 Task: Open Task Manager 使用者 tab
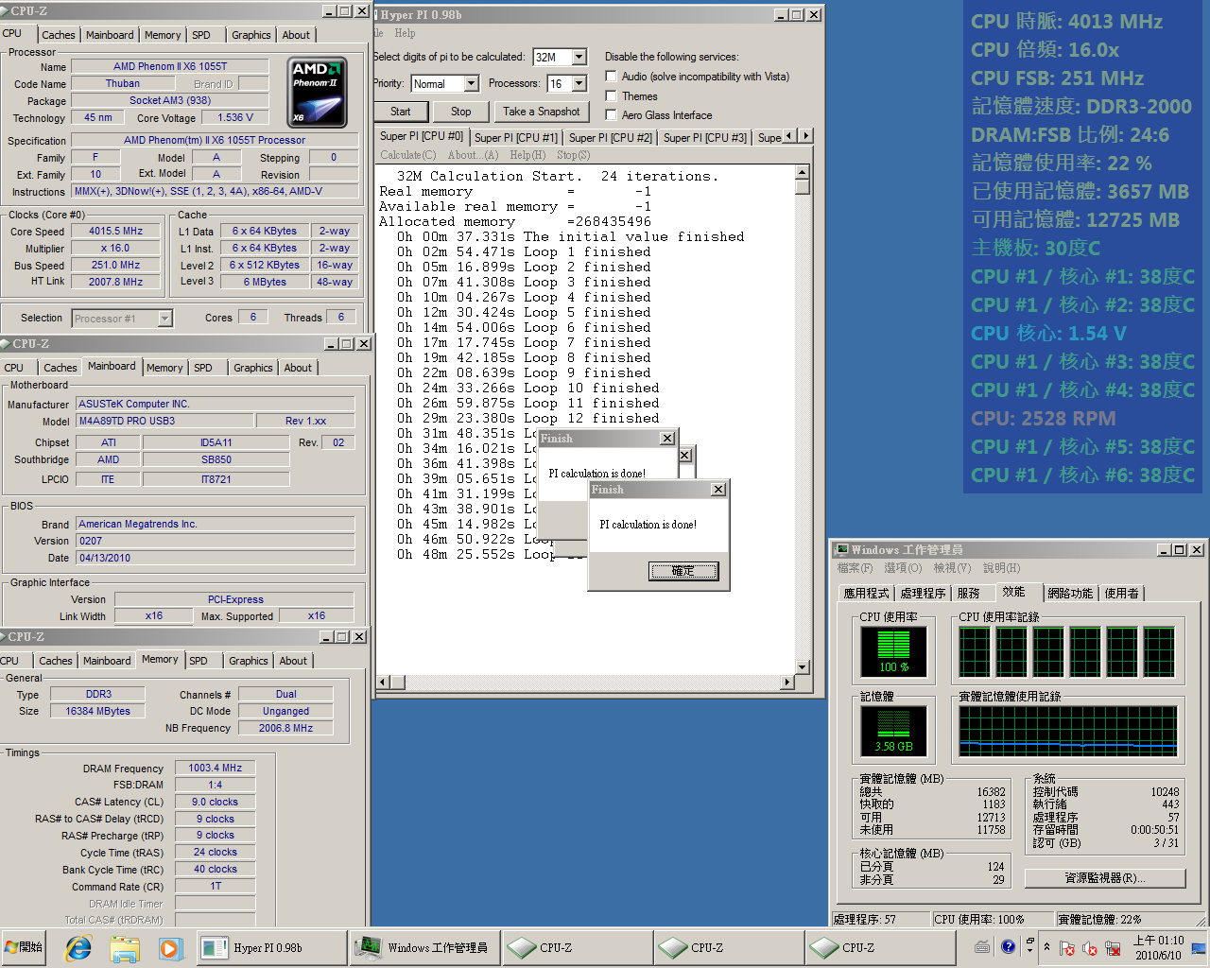pyautogui.click(x=1122, y=594)
